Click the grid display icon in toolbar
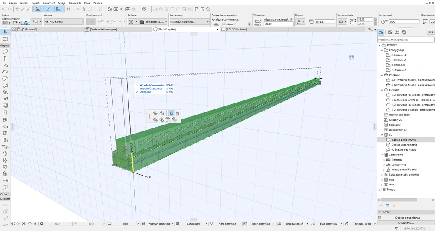The width and height of the screenshot is (435, 231). click(68, 9)
